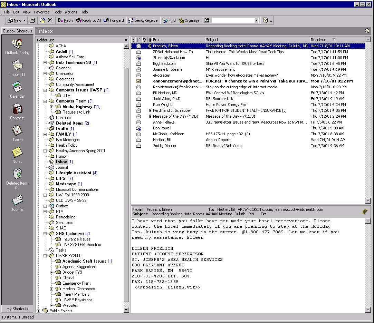Open the New button dropdown arrow
The image size is (374, 324).
click(x=24, y=20)
